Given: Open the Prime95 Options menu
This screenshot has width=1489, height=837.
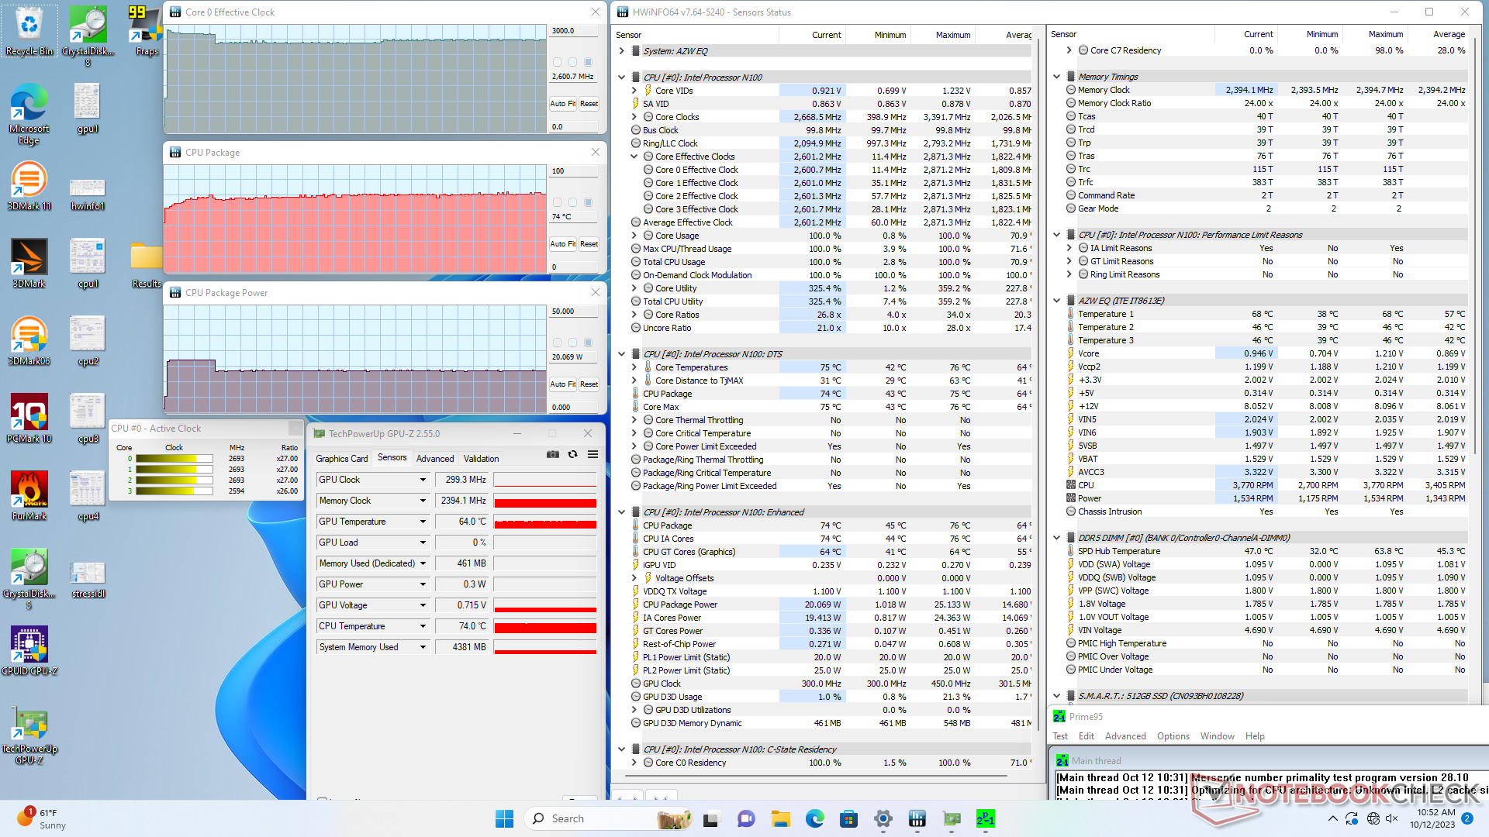Looking at the screenshot, I should (1173, 736).
